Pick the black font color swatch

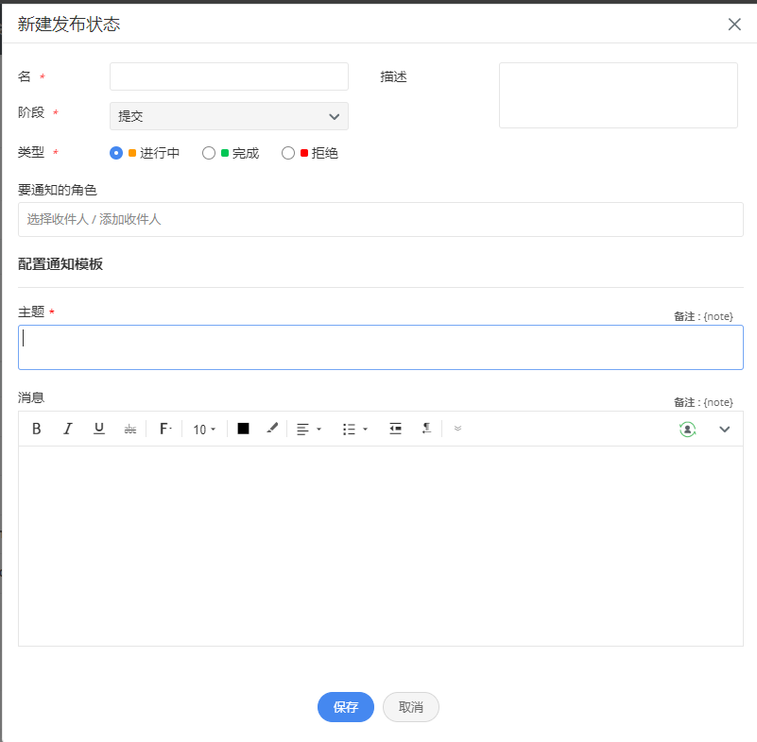click(243, 429)
